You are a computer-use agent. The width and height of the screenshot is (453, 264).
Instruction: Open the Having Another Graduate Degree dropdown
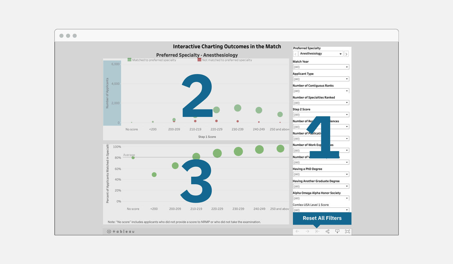coord(321,186)
